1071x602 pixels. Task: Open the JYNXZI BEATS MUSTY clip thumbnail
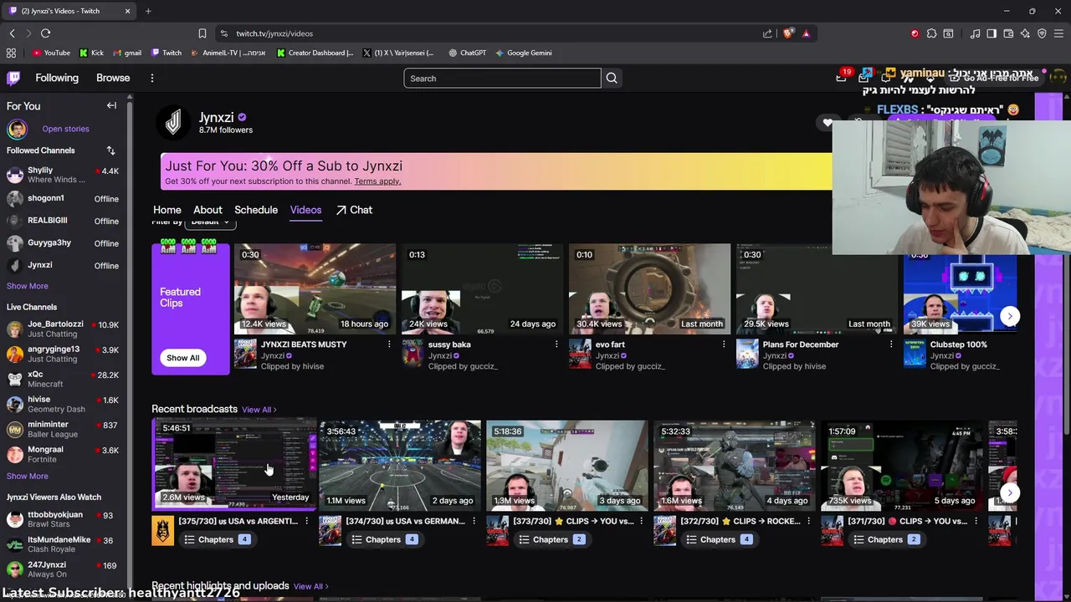pos(315,288)
